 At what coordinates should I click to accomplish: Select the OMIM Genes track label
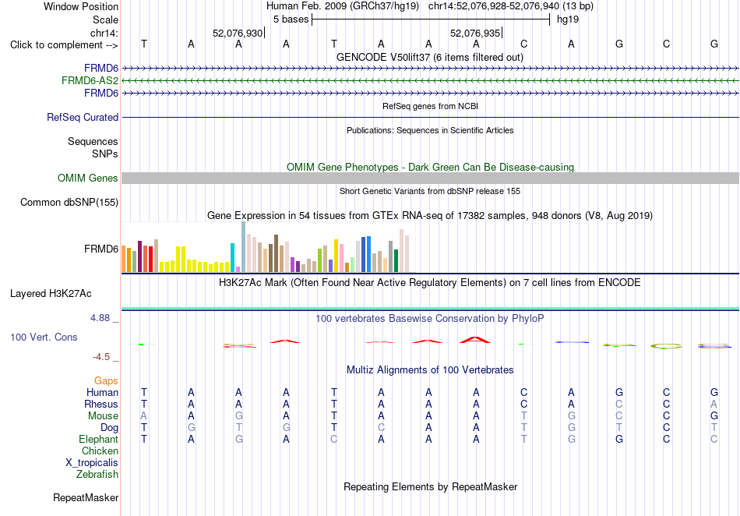pos(87,178)
